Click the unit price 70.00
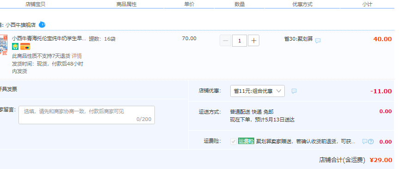Screen dimensions: 399x169 (189, 38)
